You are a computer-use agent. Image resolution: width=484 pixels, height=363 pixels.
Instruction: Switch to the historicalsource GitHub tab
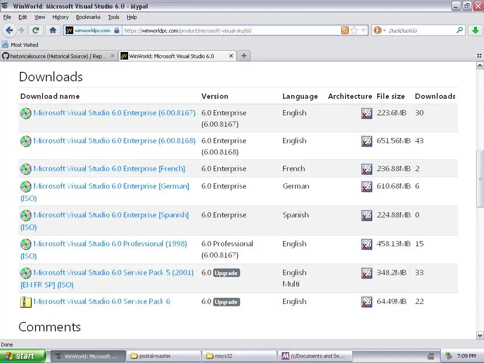[59, 56]
